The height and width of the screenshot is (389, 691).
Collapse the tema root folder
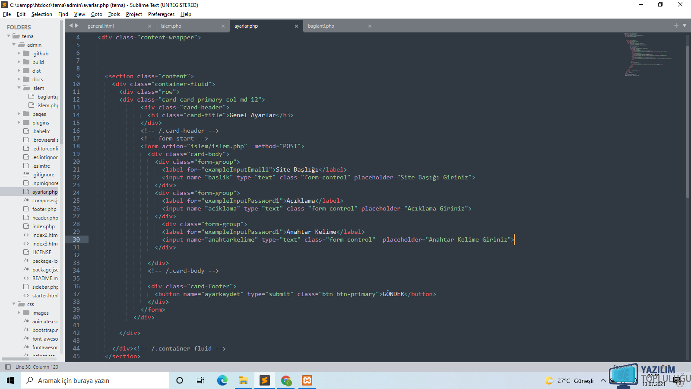tap(9, 36)
